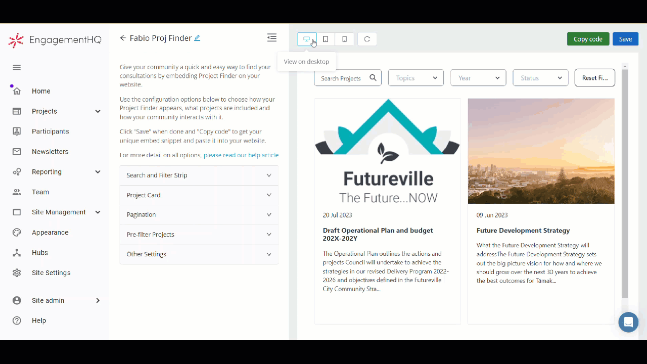Click the Reset Filters button

pos(595,78)
